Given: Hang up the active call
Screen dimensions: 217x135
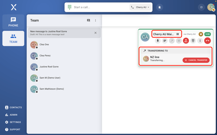Looking at the screenshot, I should click(x=208, y=41).
